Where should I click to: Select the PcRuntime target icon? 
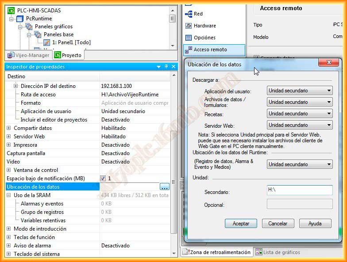click(19, 19)
